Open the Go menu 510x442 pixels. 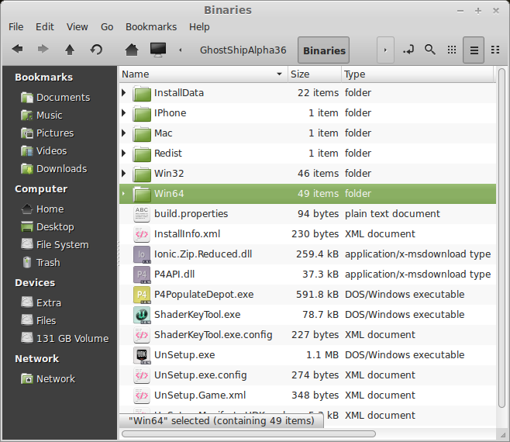click(107, 26)
